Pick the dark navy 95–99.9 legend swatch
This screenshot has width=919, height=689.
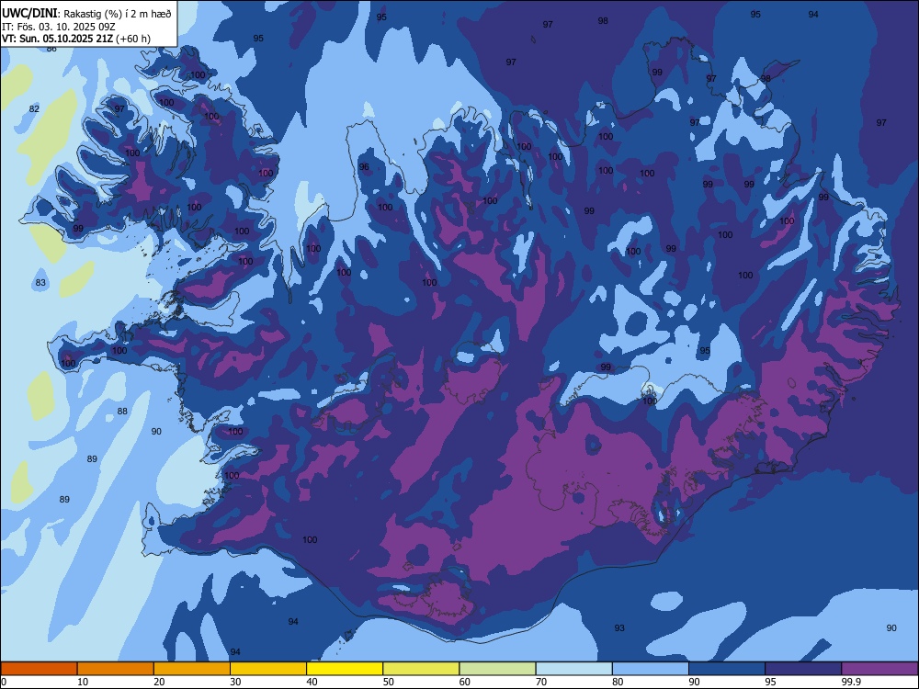803,669
